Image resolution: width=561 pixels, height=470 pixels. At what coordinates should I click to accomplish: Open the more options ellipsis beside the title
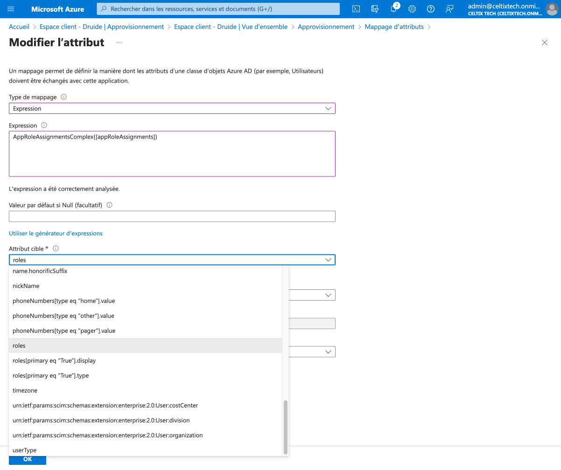119,42
